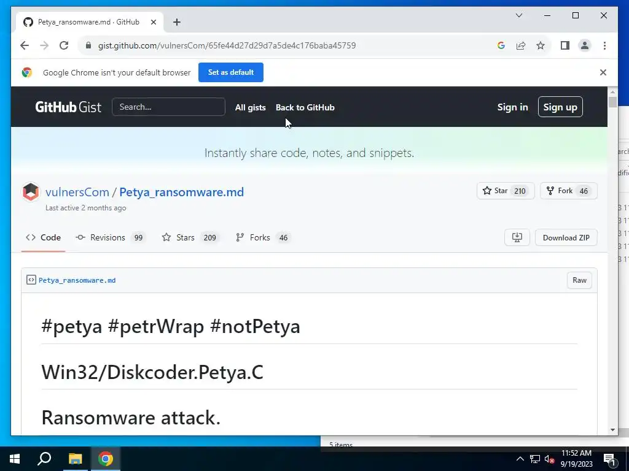Click Back to GitHub link

pyautogui.click(x=305, y=107)
